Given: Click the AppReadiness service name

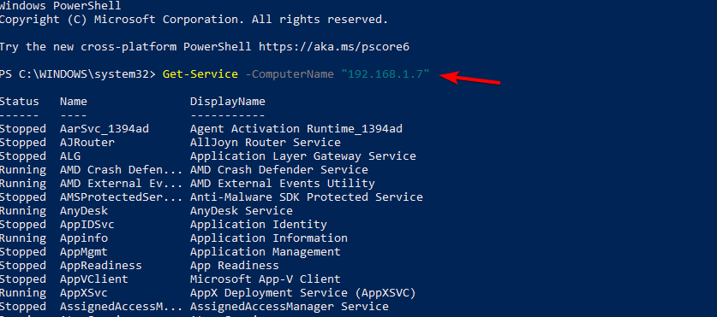Looking at the screenshot, I should (x=101, y=266).
